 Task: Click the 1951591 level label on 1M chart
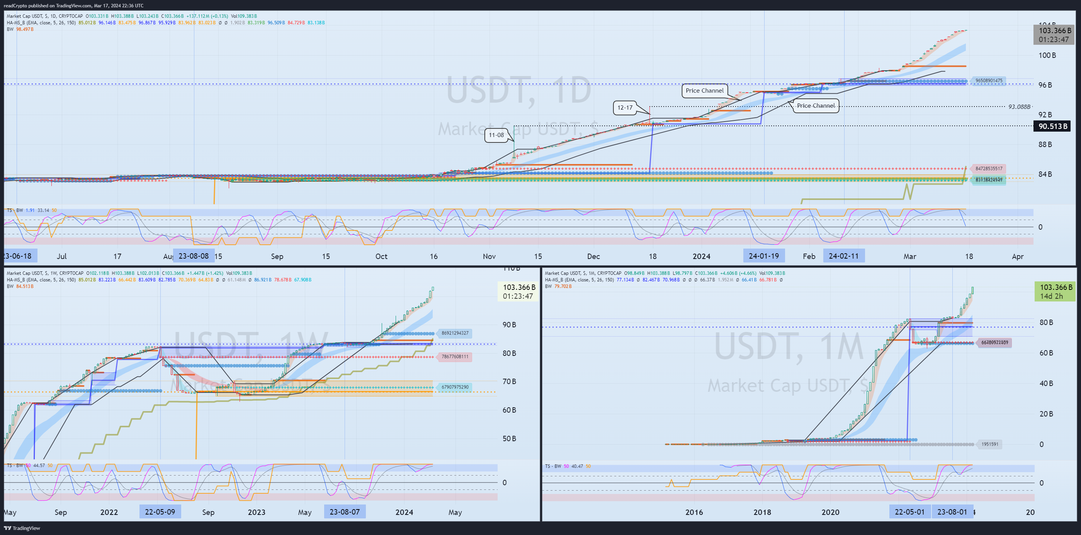989,444
